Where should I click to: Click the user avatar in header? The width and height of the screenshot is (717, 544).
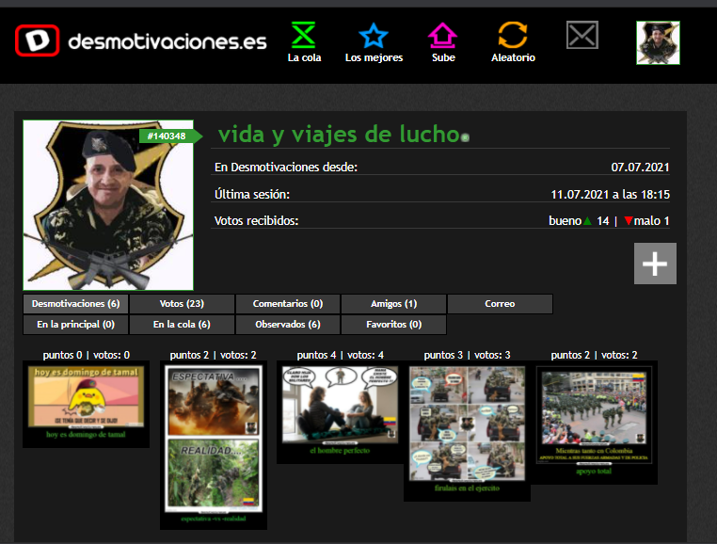coord(658,43)
